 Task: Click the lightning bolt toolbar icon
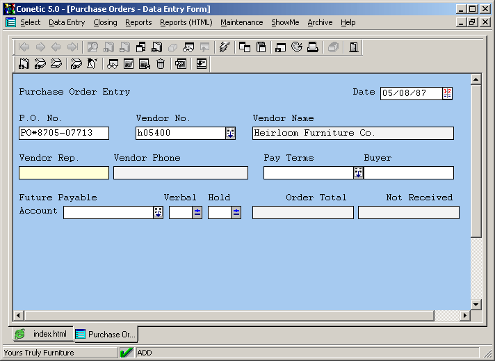223,47
